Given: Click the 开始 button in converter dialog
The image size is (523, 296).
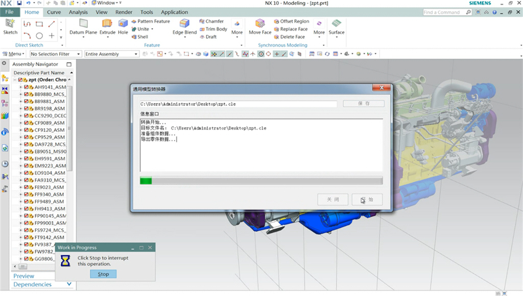Looking at the screenshot, I should 367,200.
